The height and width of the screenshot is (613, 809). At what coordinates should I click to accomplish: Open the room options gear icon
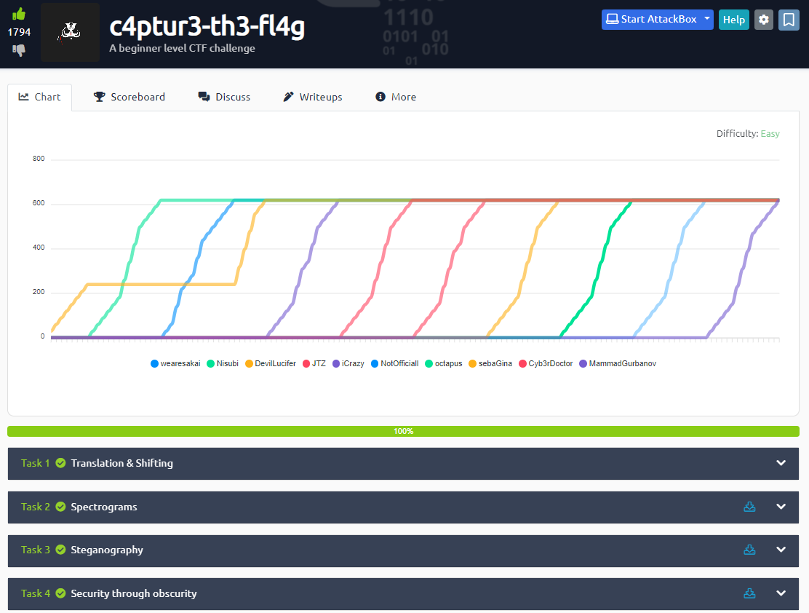[763, 20]
